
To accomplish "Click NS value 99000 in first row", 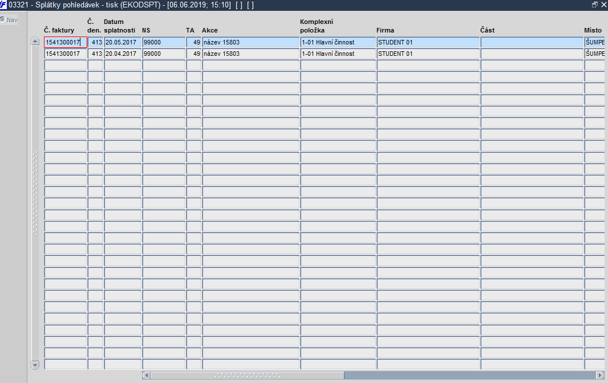I will tap(164, 42).
